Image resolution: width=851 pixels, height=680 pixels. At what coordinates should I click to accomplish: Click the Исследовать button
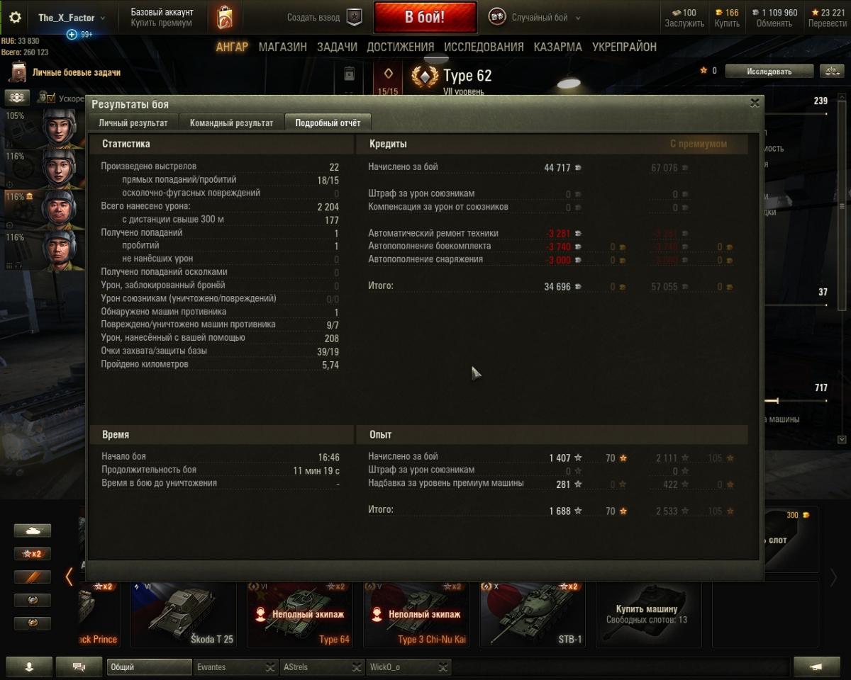pyautogui.click(x=769, y=71)
